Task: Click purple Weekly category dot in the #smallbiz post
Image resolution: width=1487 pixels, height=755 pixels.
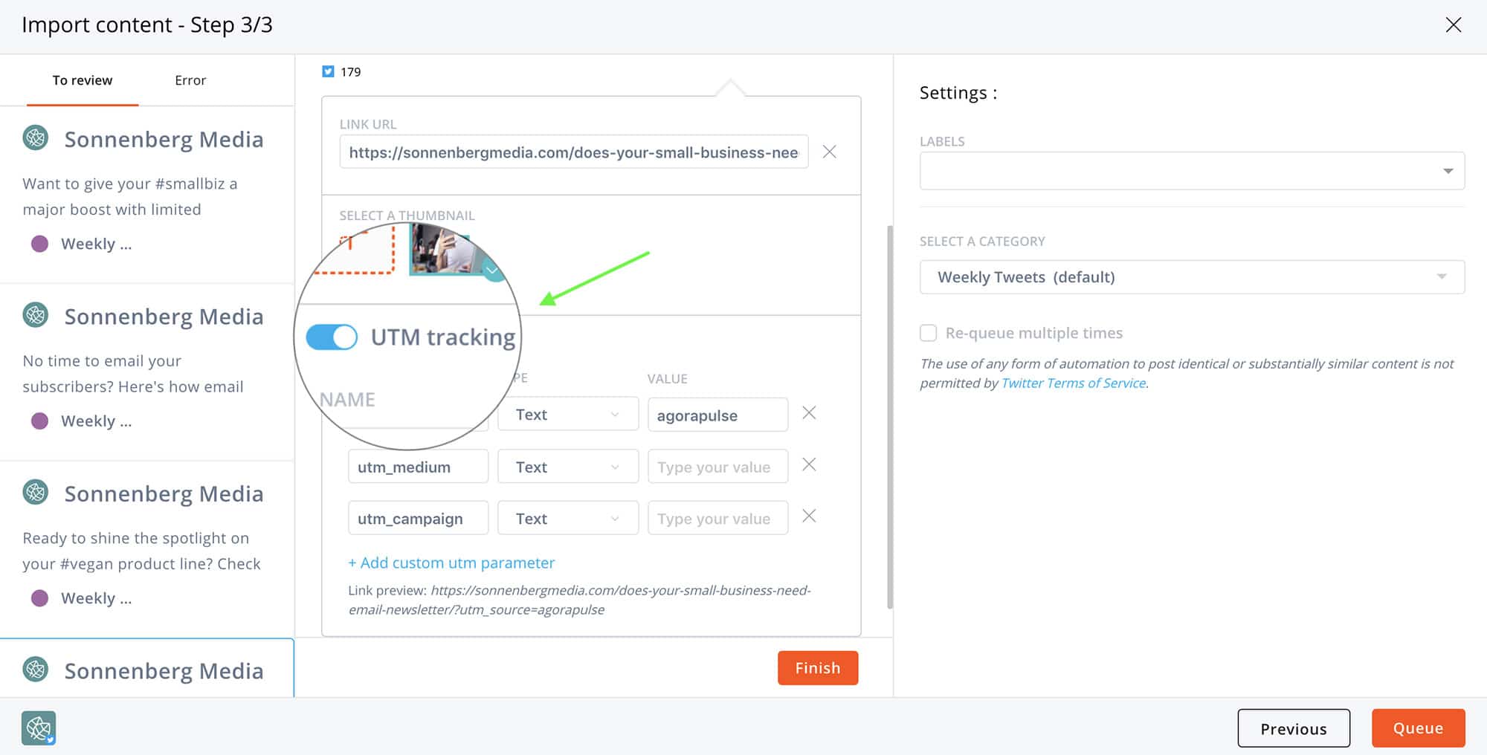Action: [39, 244]
